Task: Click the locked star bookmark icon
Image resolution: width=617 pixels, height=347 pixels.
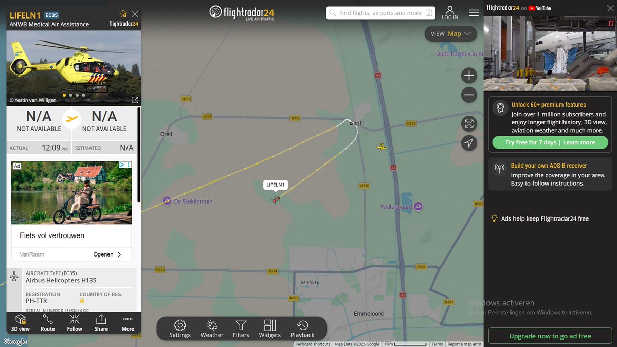Action: [123, 14]
